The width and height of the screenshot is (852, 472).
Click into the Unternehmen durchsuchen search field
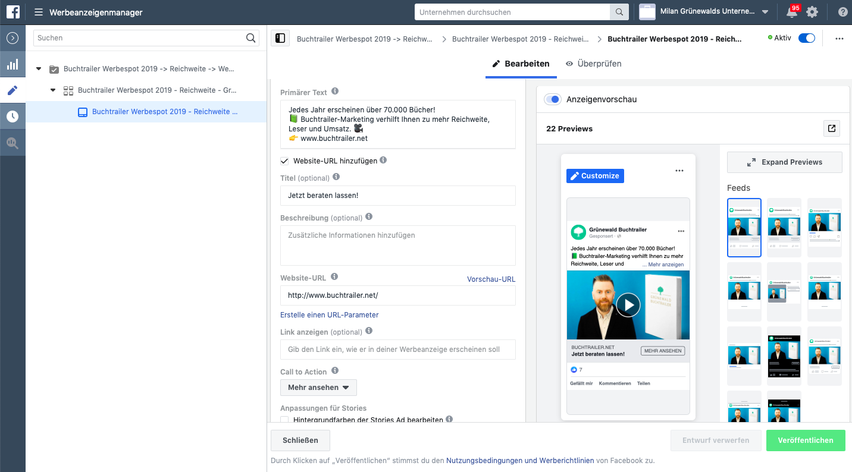pyautogui.click(x=512, y=12)
